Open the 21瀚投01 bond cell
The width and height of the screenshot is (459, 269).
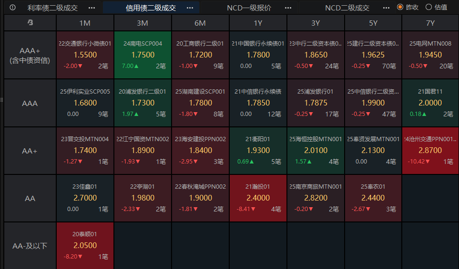click(258, 198)
